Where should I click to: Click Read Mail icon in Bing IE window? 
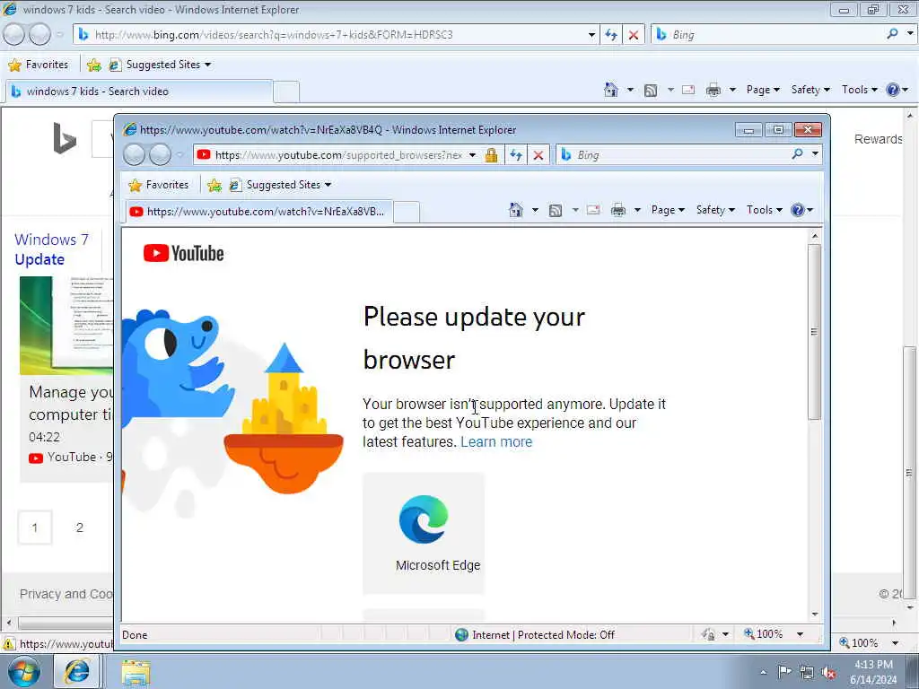[688, 90]
